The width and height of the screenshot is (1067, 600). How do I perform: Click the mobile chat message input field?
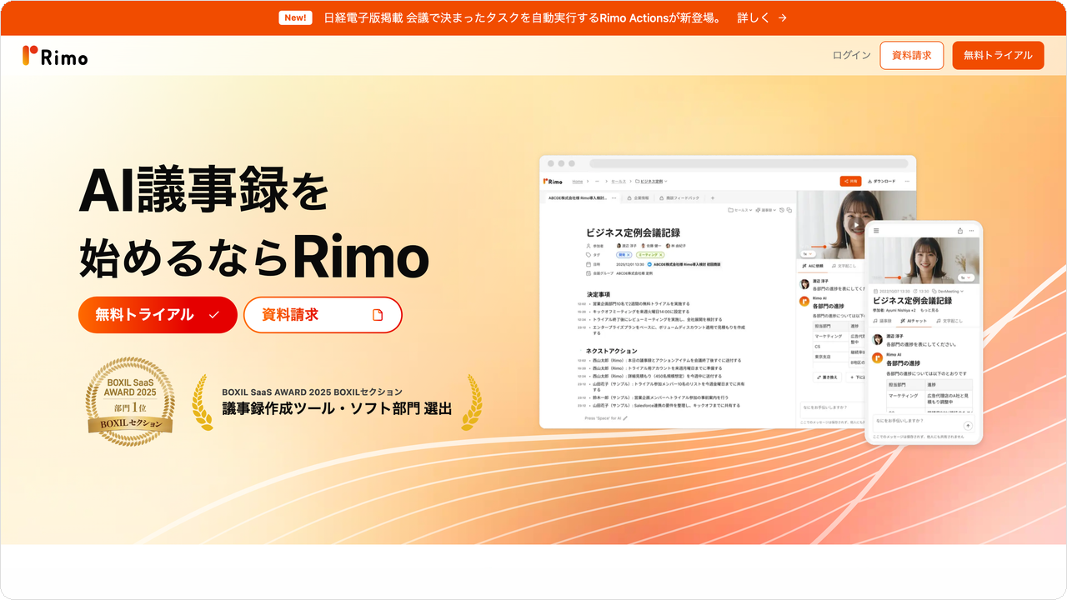click(924, 423)
